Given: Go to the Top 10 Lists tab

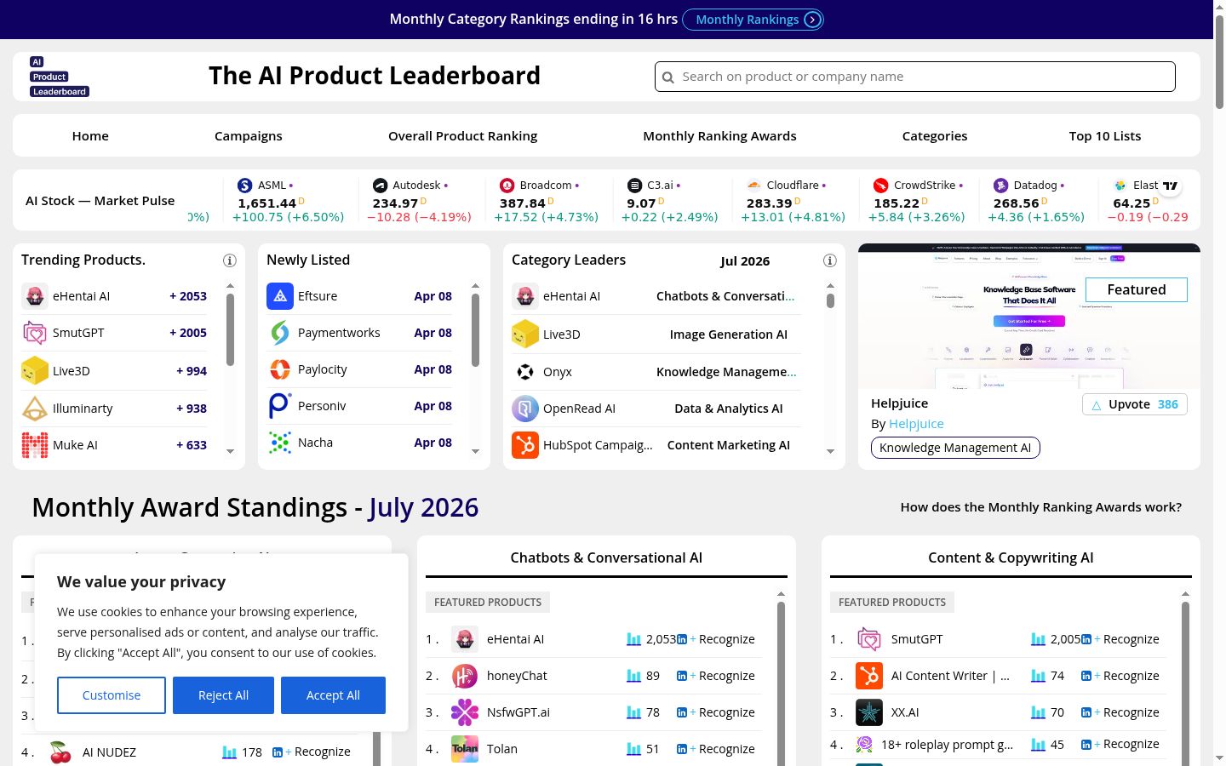Looking at the screenshot, I should [x=1105, y=136].
